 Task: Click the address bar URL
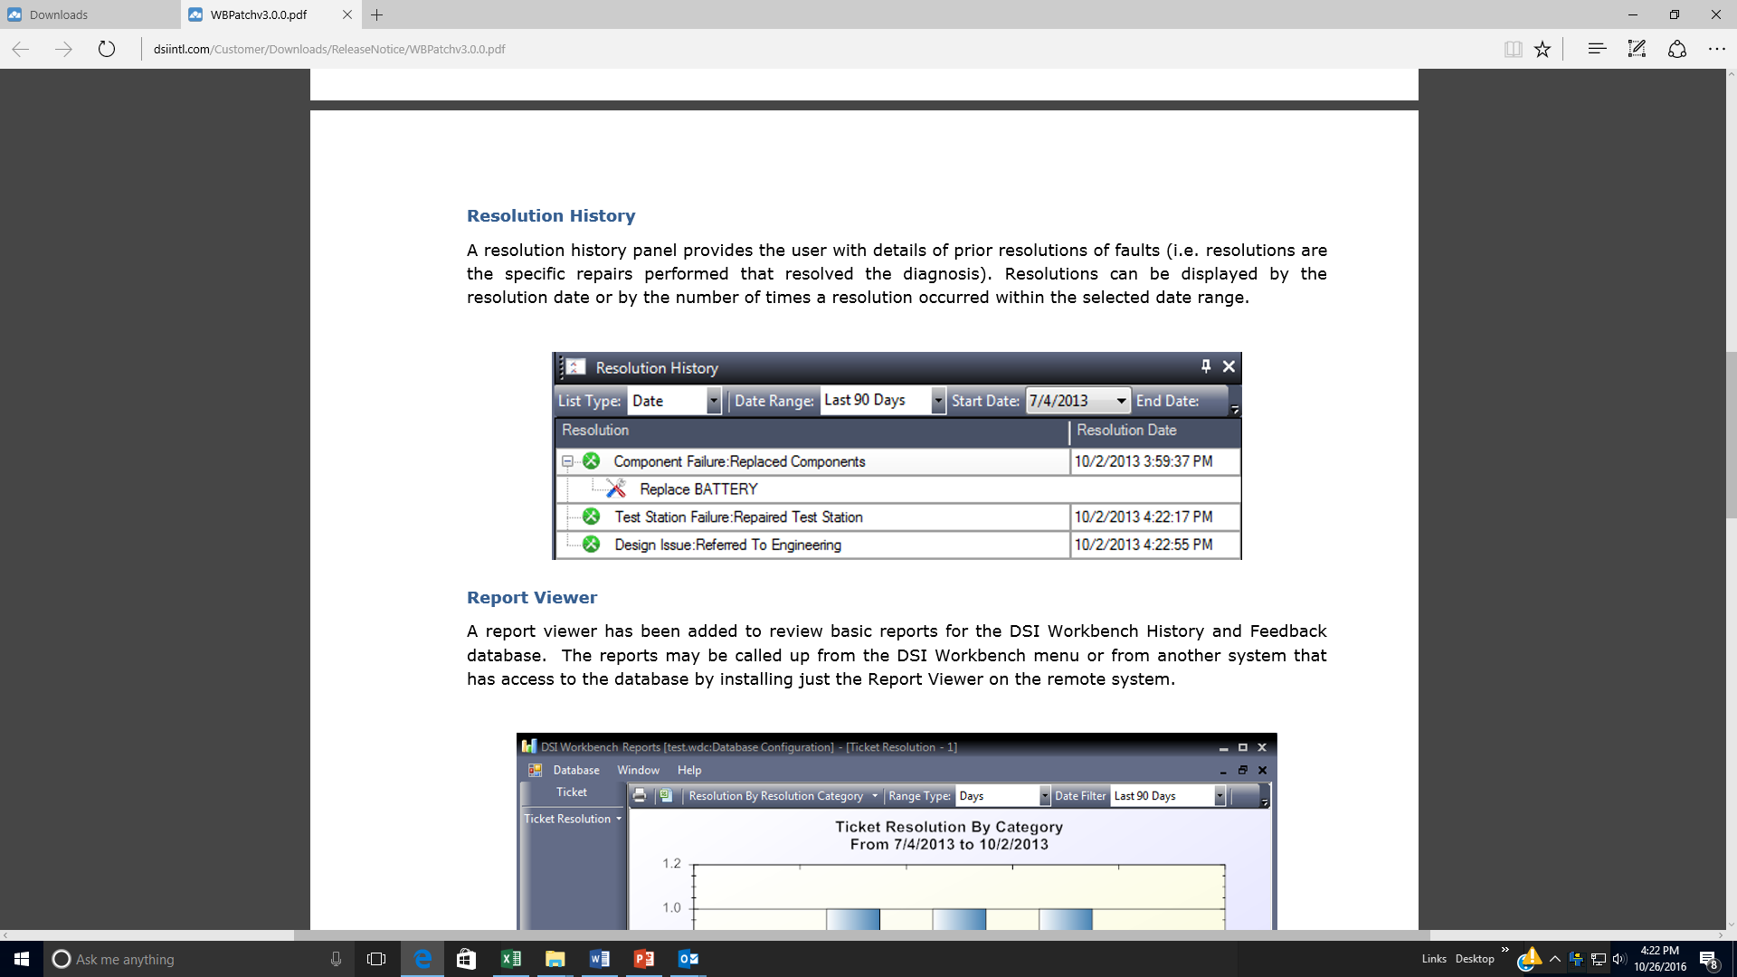tap(329, 49)
